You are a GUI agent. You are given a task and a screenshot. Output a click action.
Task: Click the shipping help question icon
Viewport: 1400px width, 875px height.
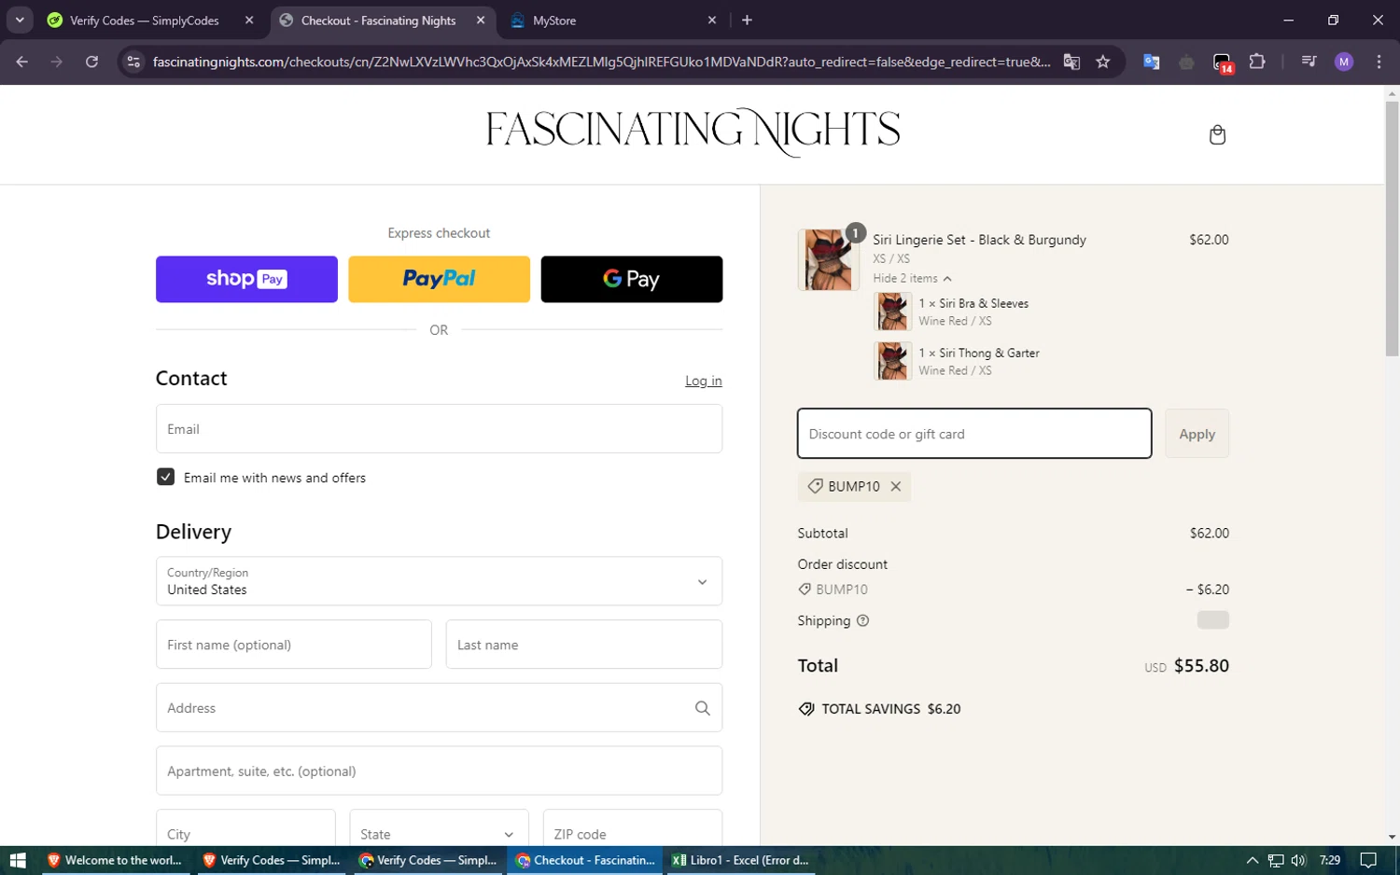pyautogui.click(x=862, y=620)
